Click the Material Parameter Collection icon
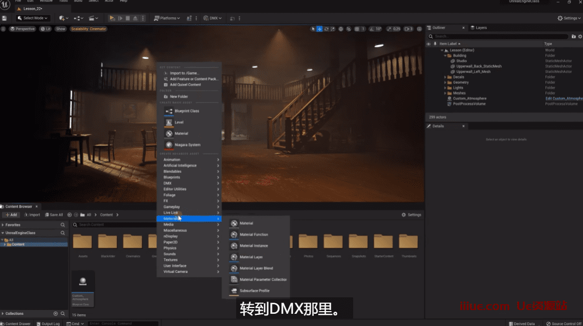 click(234, 279)
